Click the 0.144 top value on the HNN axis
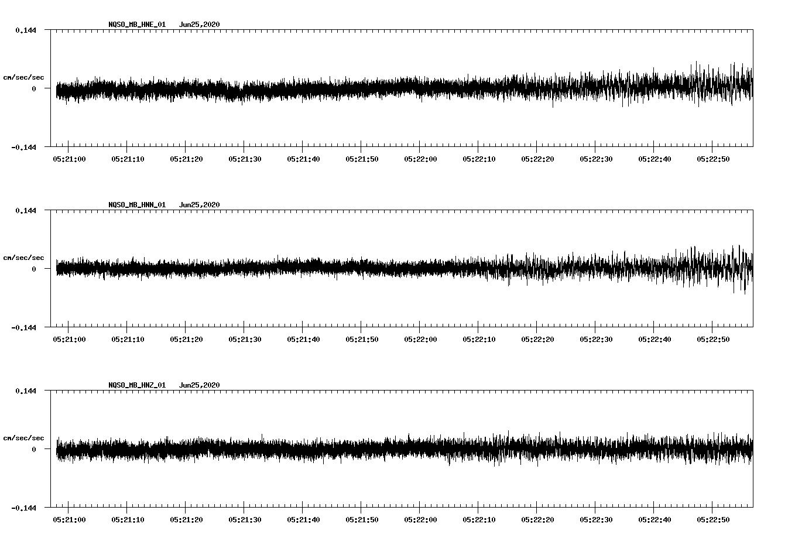This screenshot has width=795, height=541. [26, 210]
